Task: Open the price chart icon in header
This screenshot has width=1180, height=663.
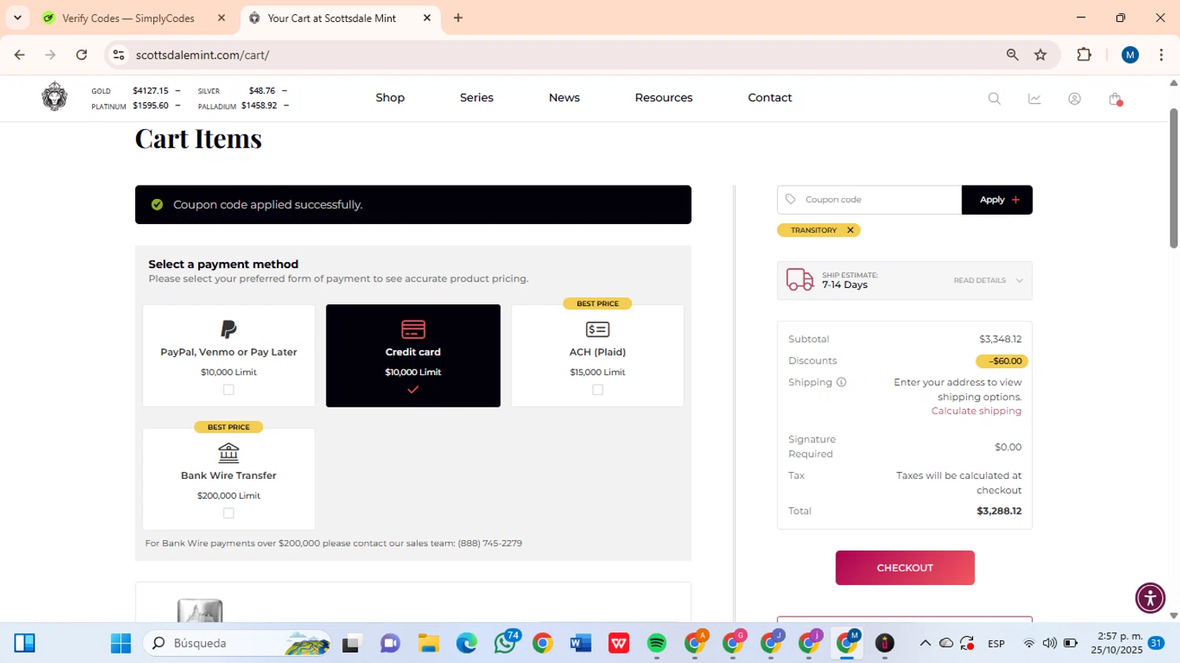Action: pyautogui.click(x=1034, y=99)
